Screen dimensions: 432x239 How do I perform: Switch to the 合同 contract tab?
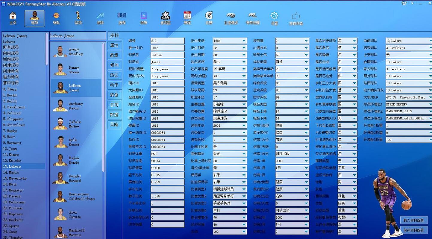click(114, 105)
